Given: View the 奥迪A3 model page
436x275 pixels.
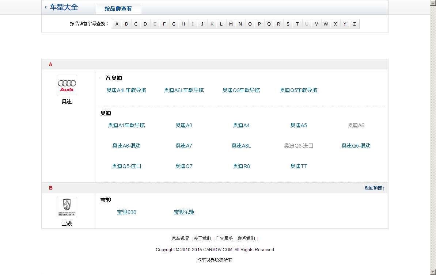Looking at the screenshot, I should pos(184,125).
